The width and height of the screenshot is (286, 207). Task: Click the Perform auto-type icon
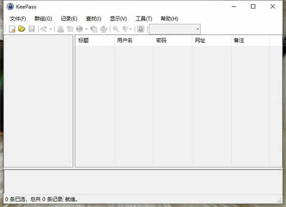[x=103, y=29]
